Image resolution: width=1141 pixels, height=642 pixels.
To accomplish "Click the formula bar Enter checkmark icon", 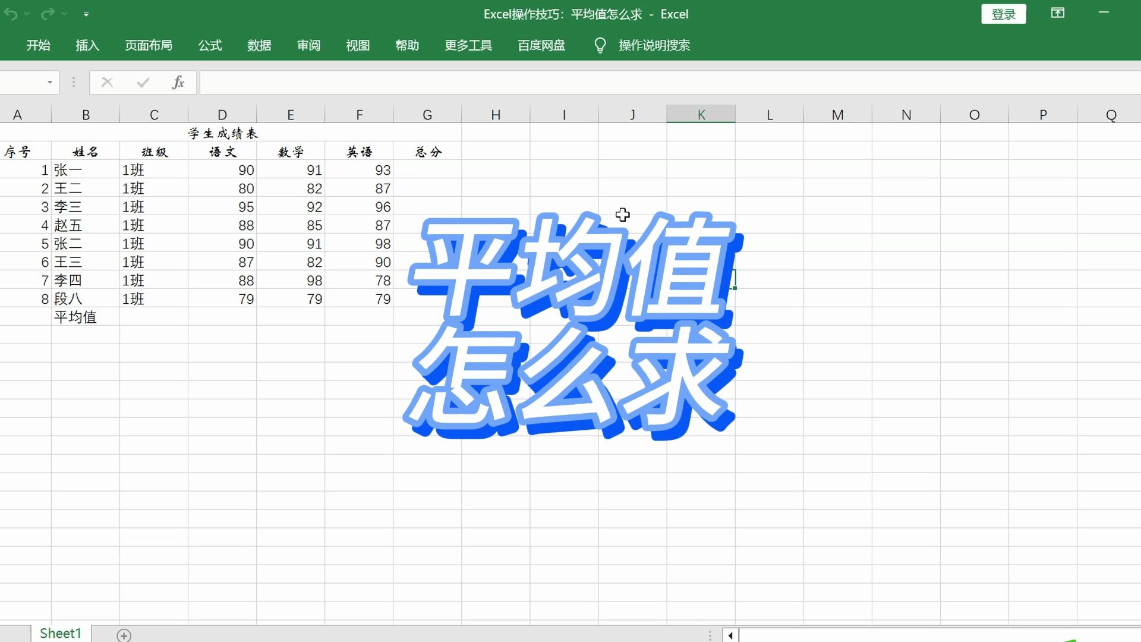I will (143, 82).
